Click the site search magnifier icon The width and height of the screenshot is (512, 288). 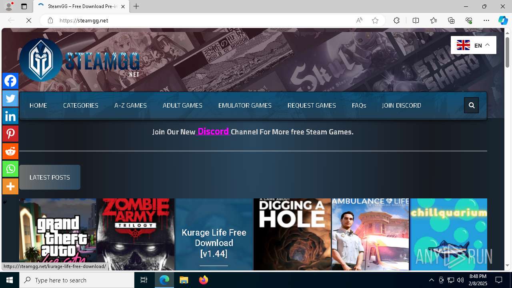pos(472,105)
